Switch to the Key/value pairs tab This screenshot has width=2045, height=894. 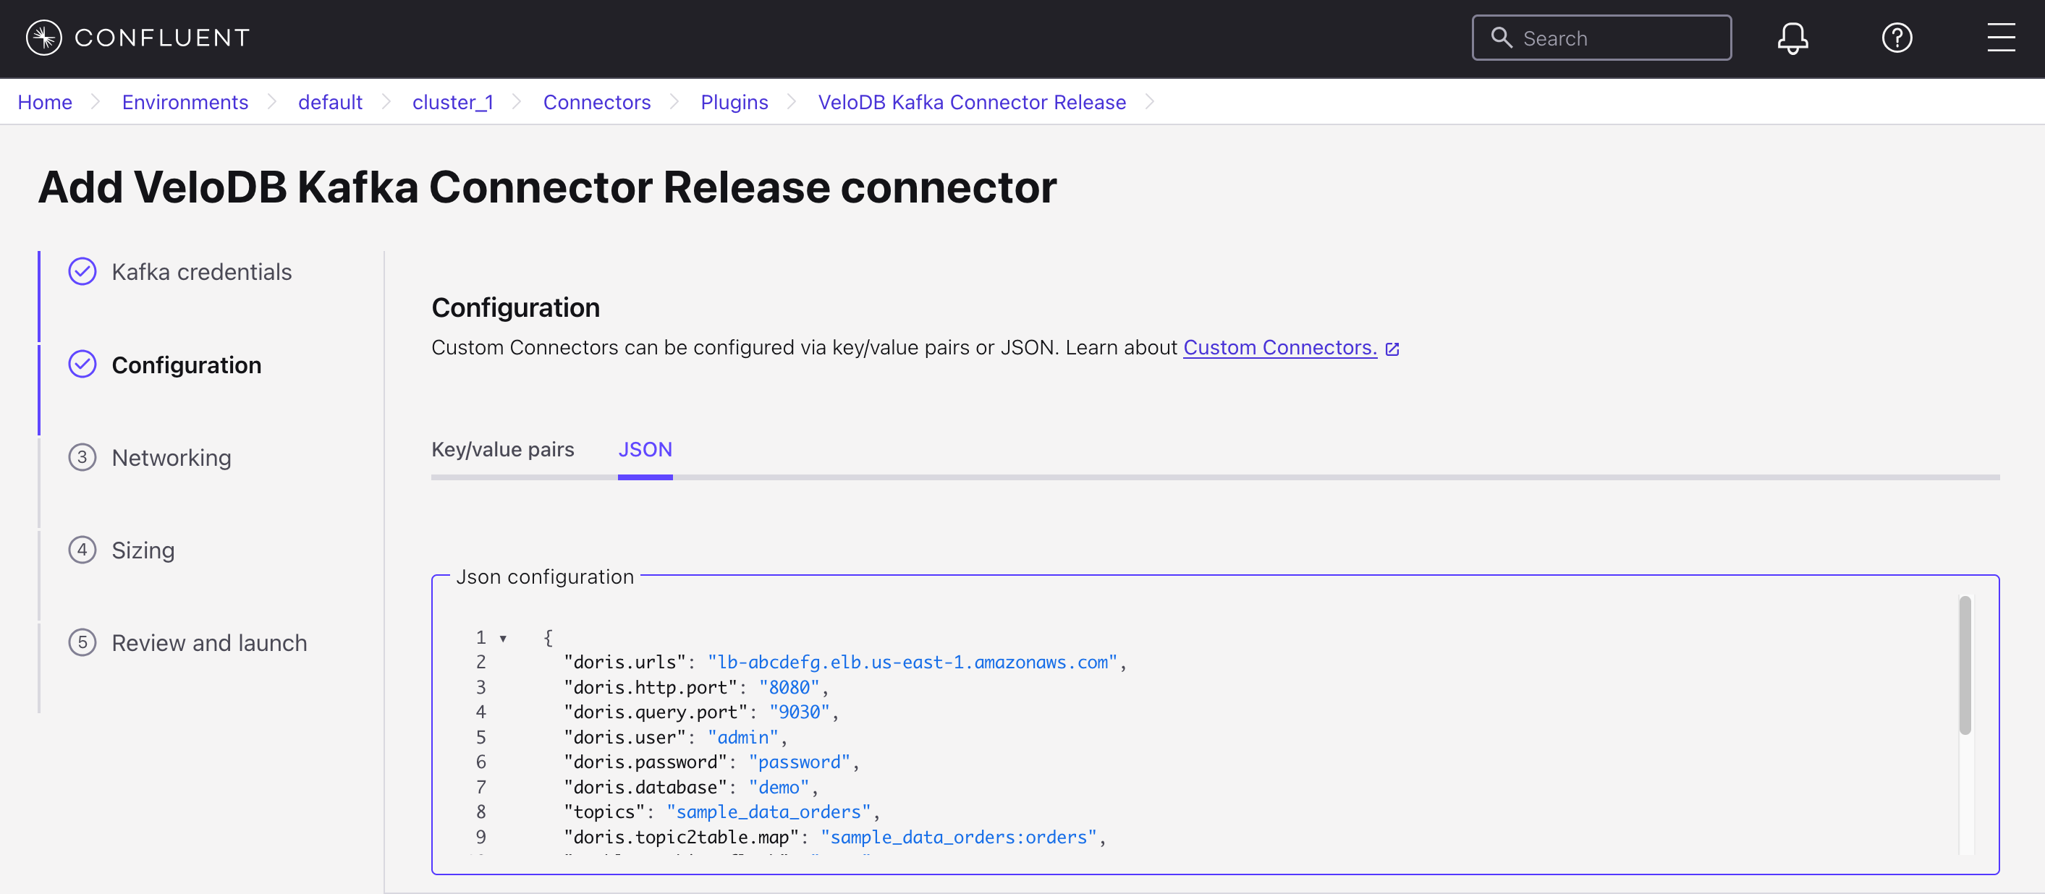pyautogui.click(x=502, y=450)
